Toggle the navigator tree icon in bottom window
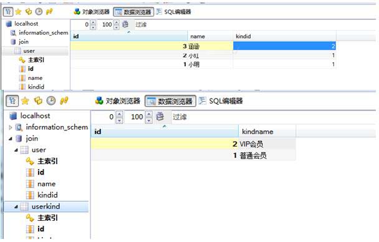 tap(12, 101)
